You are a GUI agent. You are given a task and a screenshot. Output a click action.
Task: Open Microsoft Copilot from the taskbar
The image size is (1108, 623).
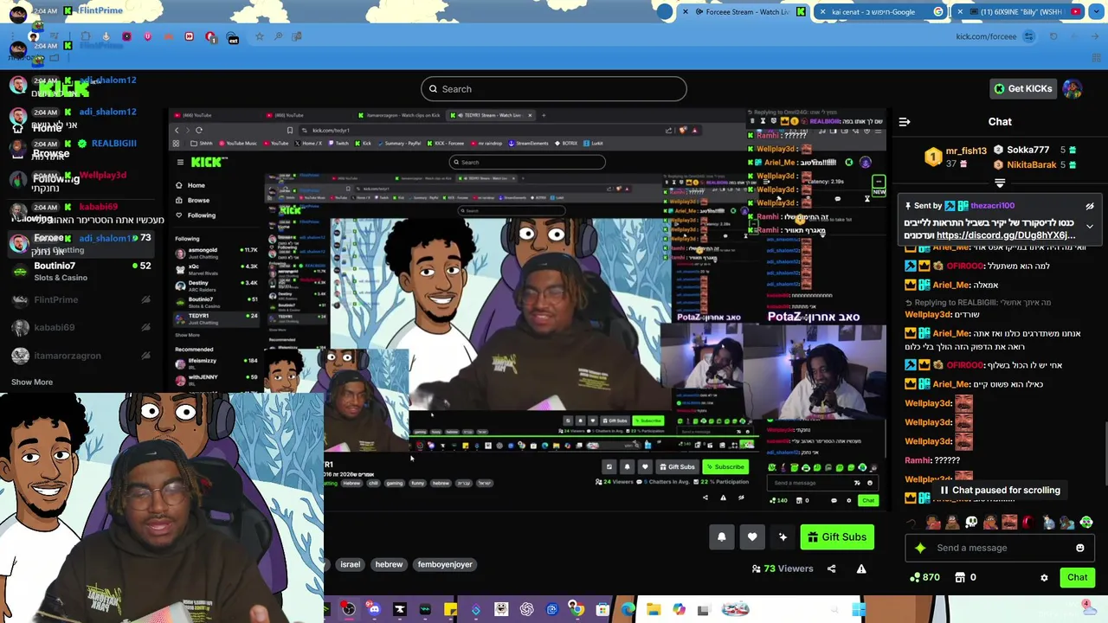coord(679,610)
